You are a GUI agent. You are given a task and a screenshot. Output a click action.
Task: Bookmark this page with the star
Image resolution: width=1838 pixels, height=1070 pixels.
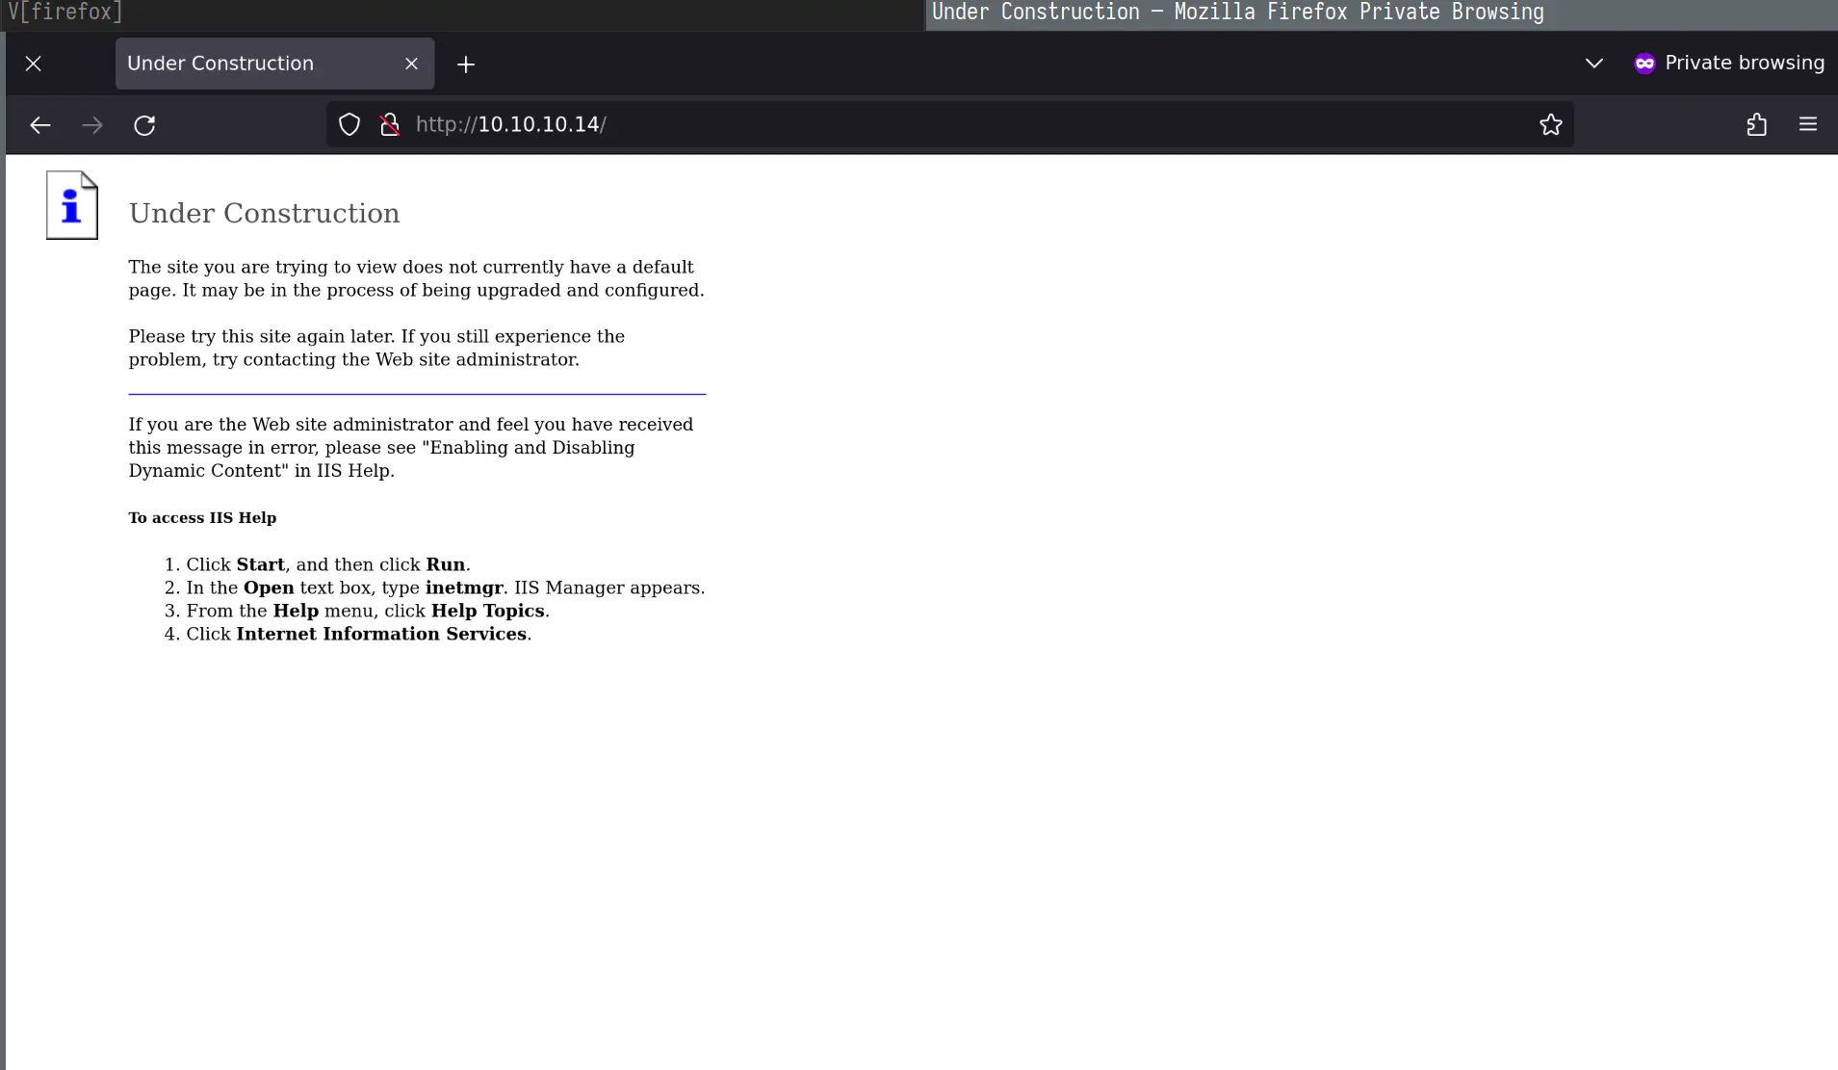(x=1550, y=125)
